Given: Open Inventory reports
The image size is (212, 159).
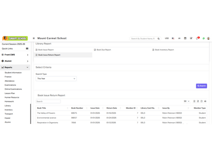Looking at the screenshot, I should pyautogui.click(x=8, y=110).
